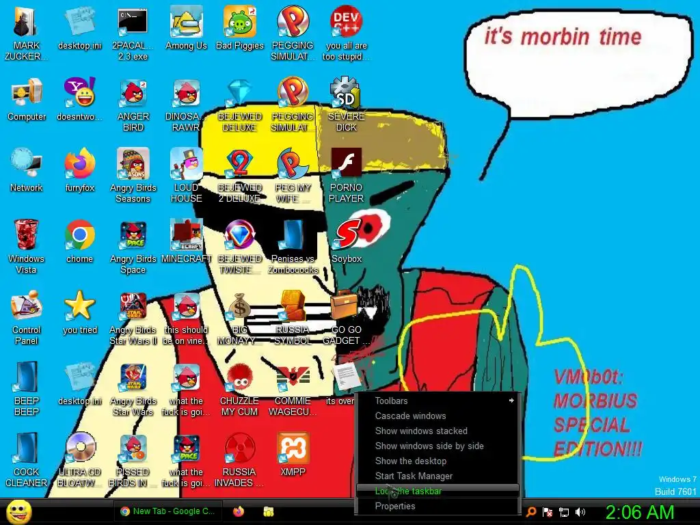Image resolution: width=700 pixels, height=525 pixels.
Task: Open the smiley-face Start button
Action: pos(18,511)
